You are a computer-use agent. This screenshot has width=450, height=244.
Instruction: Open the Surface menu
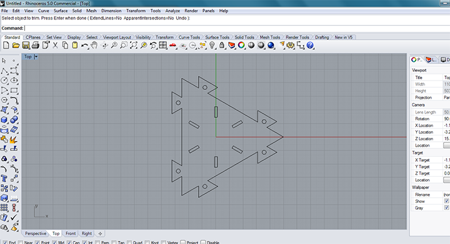click(61, 11)
